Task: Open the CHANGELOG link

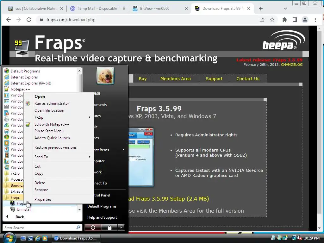Action: 291,65
